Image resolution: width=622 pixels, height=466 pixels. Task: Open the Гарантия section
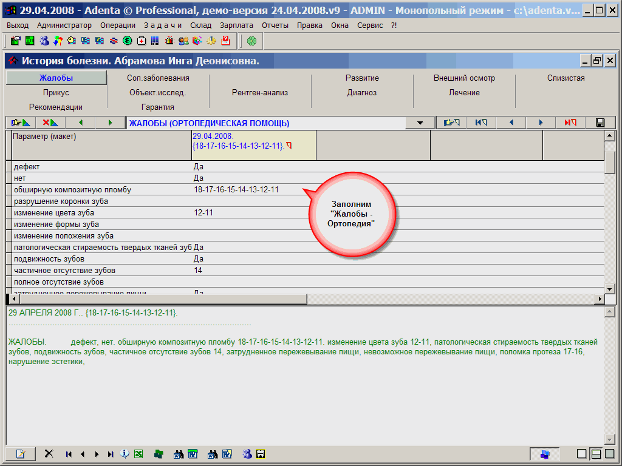[158, 107]
